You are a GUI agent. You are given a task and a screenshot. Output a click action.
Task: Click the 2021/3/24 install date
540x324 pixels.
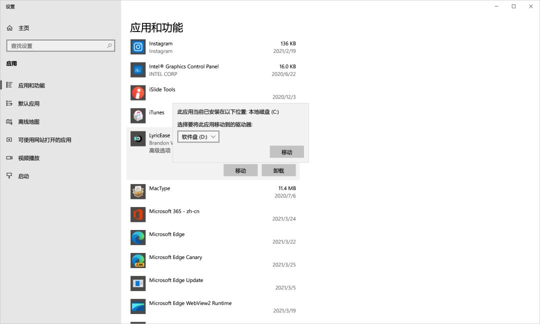284,218
